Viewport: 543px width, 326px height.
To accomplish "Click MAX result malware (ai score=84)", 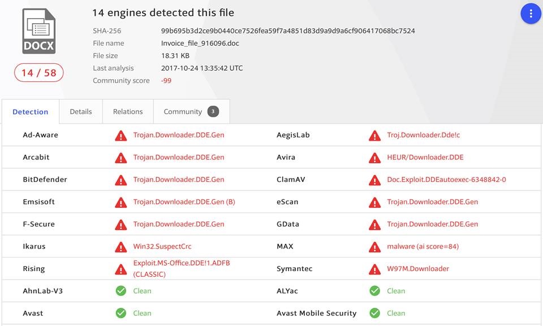I will (x=423, y=246).
